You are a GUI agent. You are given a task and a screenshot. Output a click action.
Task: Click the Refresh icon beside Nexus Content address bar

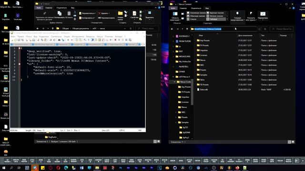[265, 29]
